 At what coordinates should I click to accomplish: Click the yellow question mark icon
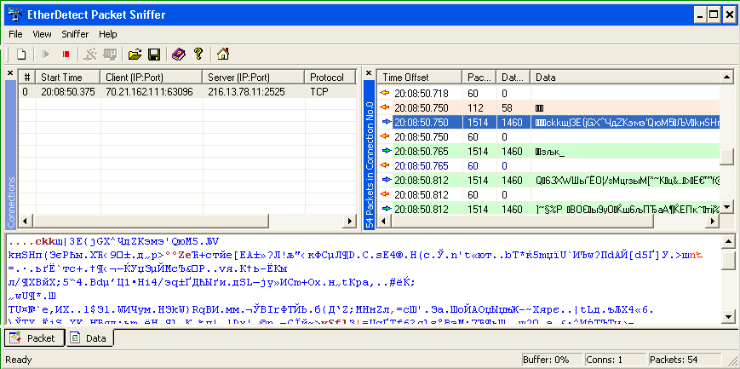198,55
